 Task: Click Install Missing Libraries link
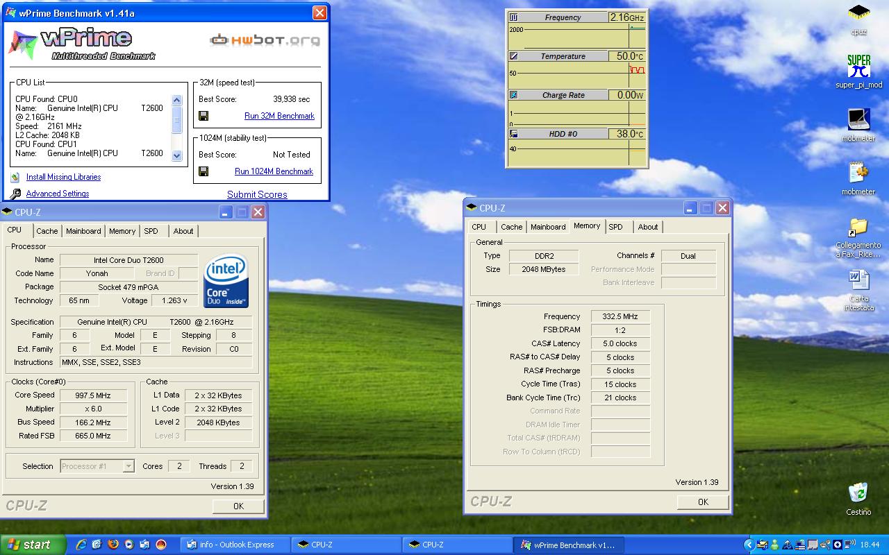[63, 178]
